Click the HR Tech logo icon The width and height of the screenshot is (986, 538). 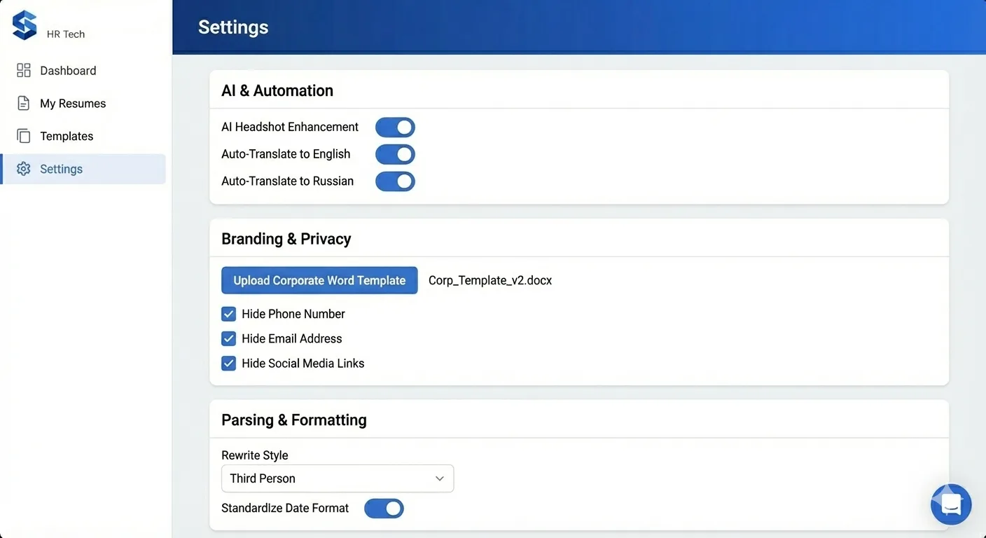[x=23, y=24]
